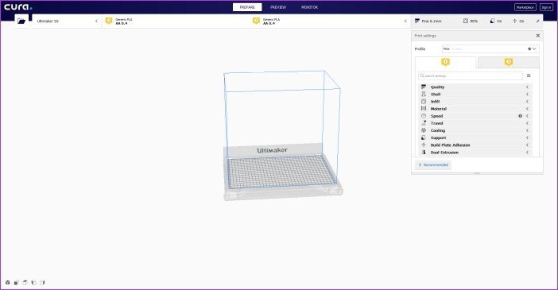Click the info icon on Speed row
Screen dimensions: 558x290
(521, 116)
